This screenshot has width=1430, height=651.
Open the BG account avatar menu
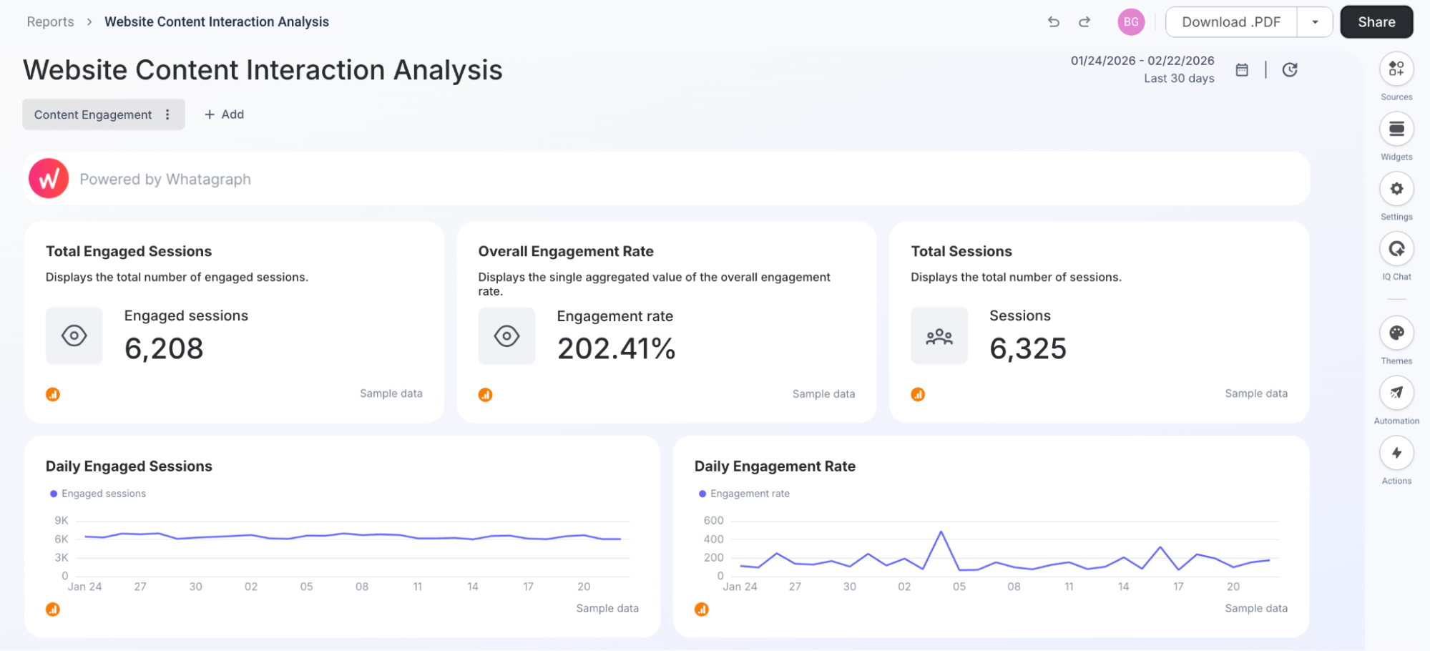pyautogui.click(x=1131, y=21)
